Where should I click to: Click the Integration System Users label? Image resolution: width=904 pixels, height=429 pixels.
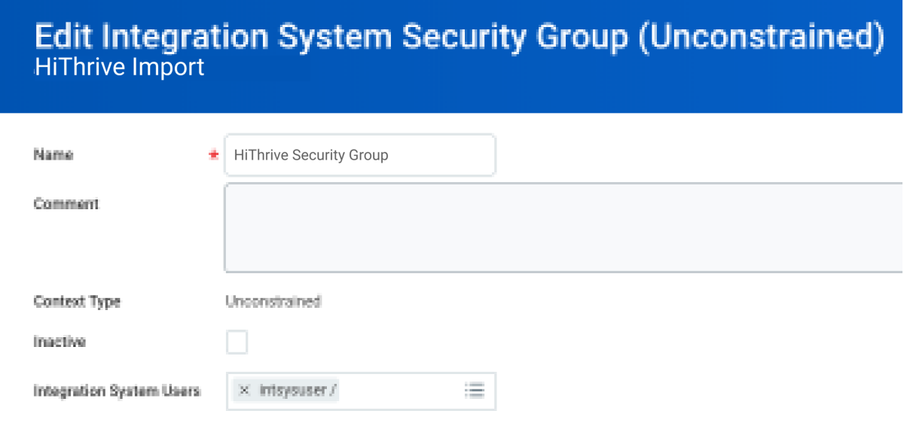pos(117,391)
